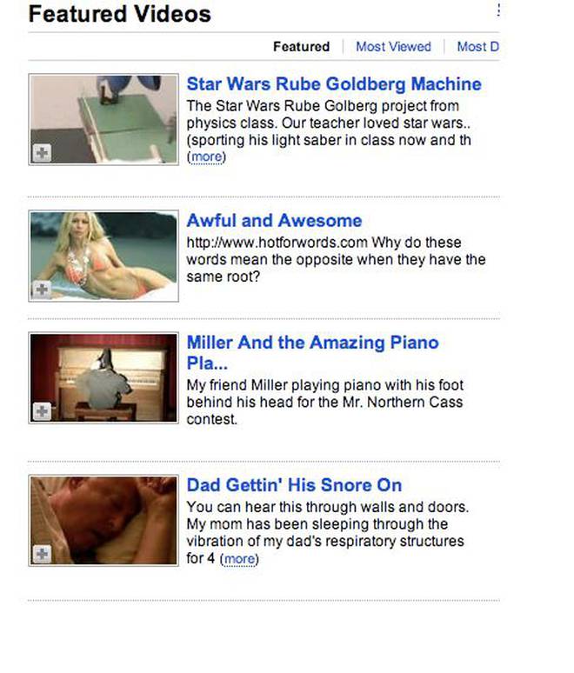Click the Star Wars machine video thumbnail

coord(103,119)
